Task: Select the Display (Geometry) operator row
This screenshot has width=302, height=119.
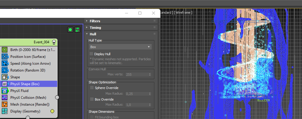Action: pyautogui.click(x=25, y=111)
